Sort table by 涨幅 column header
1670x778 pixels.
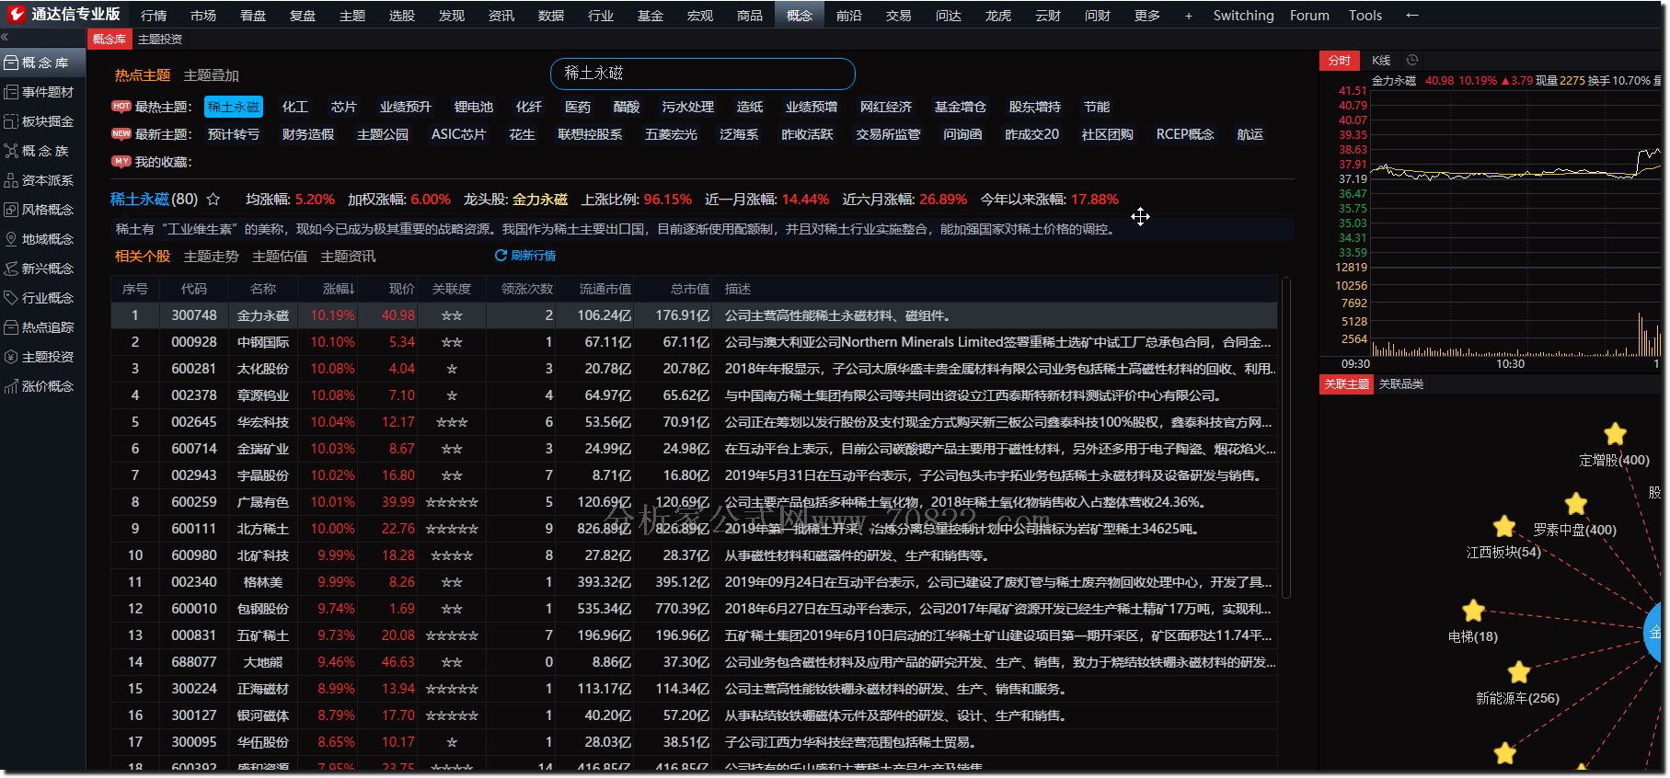pyautogui.click(x=338, y=289)
